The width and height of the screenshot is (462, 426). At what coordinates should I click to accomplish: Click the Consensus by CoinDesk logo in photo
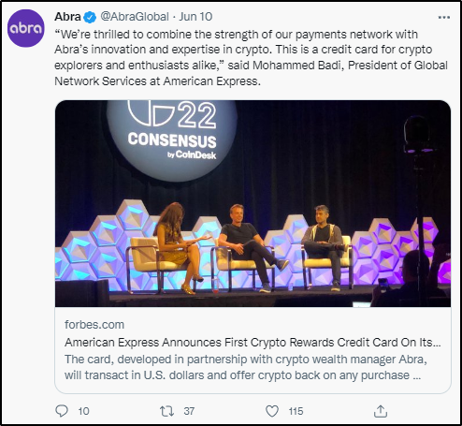(x=172, y=140)
